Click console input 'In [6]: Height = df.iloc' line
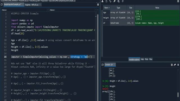Viewport: 180px width, 101px height. point(120,81)
